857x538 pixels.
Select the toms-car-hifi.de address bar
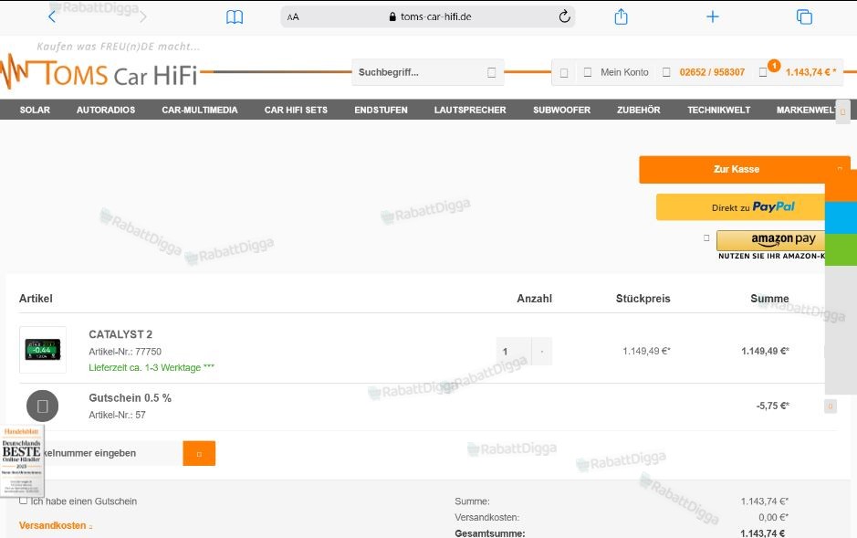coord(428,17)
